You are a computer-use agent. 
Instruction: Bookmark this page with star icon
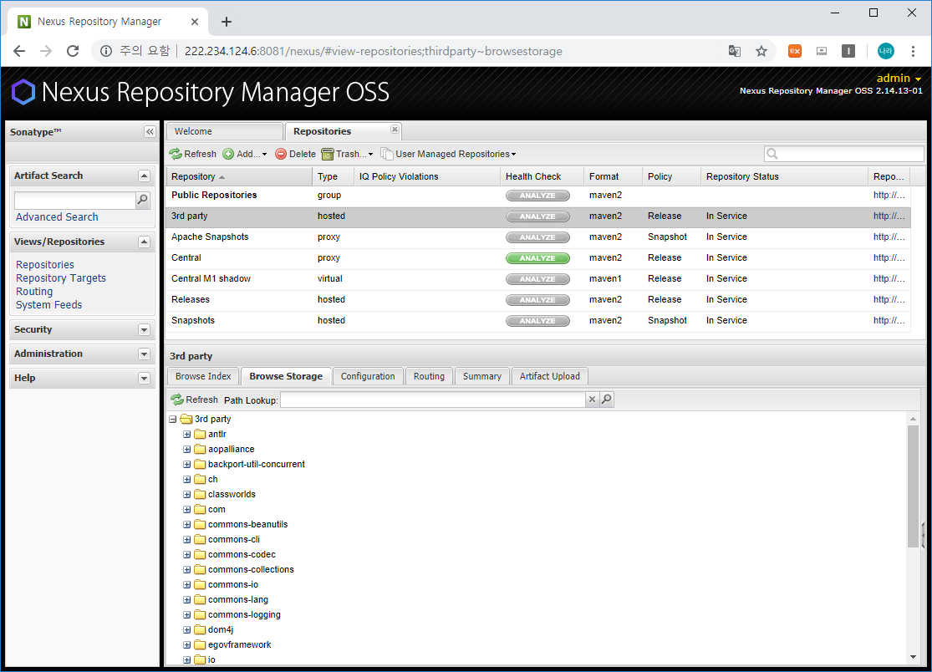point(761,51)
